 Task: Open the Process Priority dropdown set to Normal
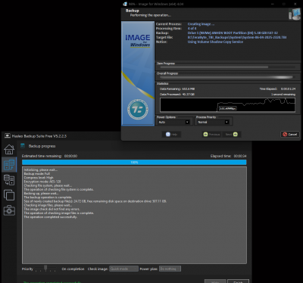click(x=213, y=122)
